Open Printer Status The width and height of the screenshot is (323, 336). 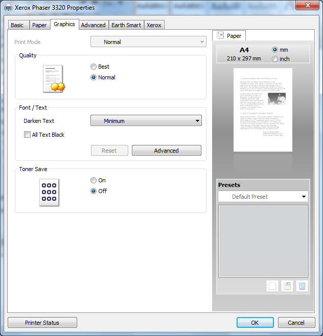coord(42,323)
